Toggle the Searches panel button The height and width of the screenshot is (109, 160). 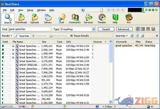tap(23, 36)
